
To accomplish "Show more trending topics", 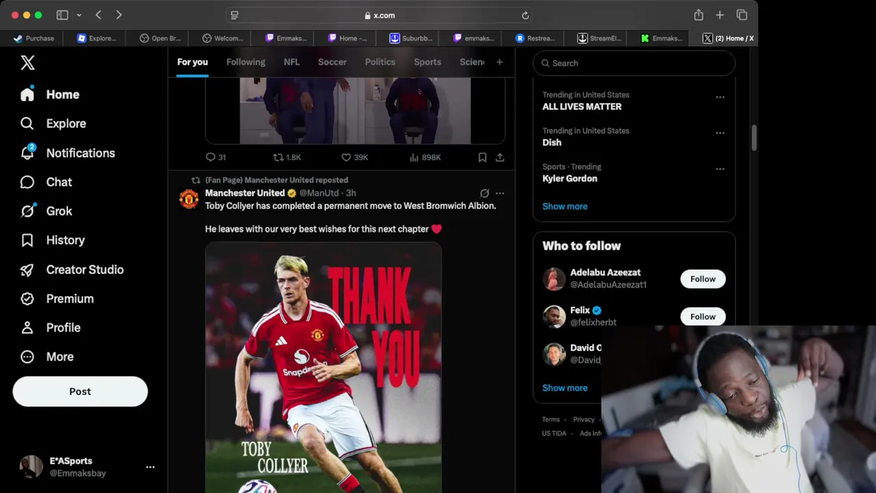I will (x=565, y=206).
